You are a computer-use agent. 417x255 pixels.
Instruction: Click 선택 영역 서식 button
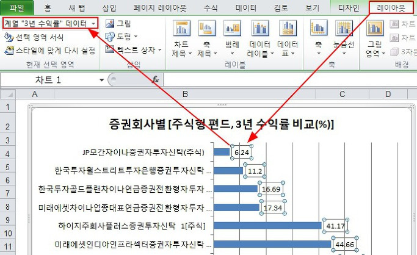[x=34, y=37]
